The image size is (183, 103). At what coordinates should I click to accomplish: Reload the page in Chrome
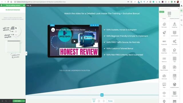tap(8, 2)
